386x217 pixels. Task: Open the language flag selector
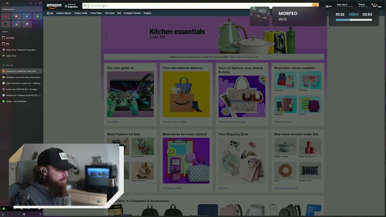tap(329, 6)
